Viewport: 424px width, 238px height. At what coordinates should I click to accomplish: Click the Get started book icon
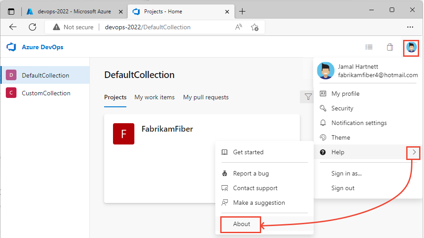click(x=224, y=152)
